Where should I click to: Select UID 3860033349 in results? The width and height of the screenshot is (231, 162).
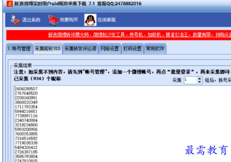26,102
